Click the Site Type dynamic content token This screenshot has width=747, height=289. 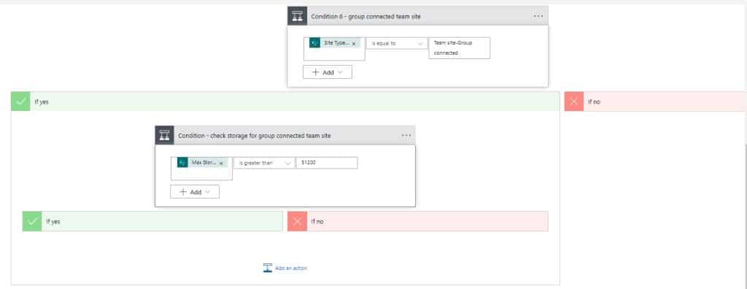point(335,43)
